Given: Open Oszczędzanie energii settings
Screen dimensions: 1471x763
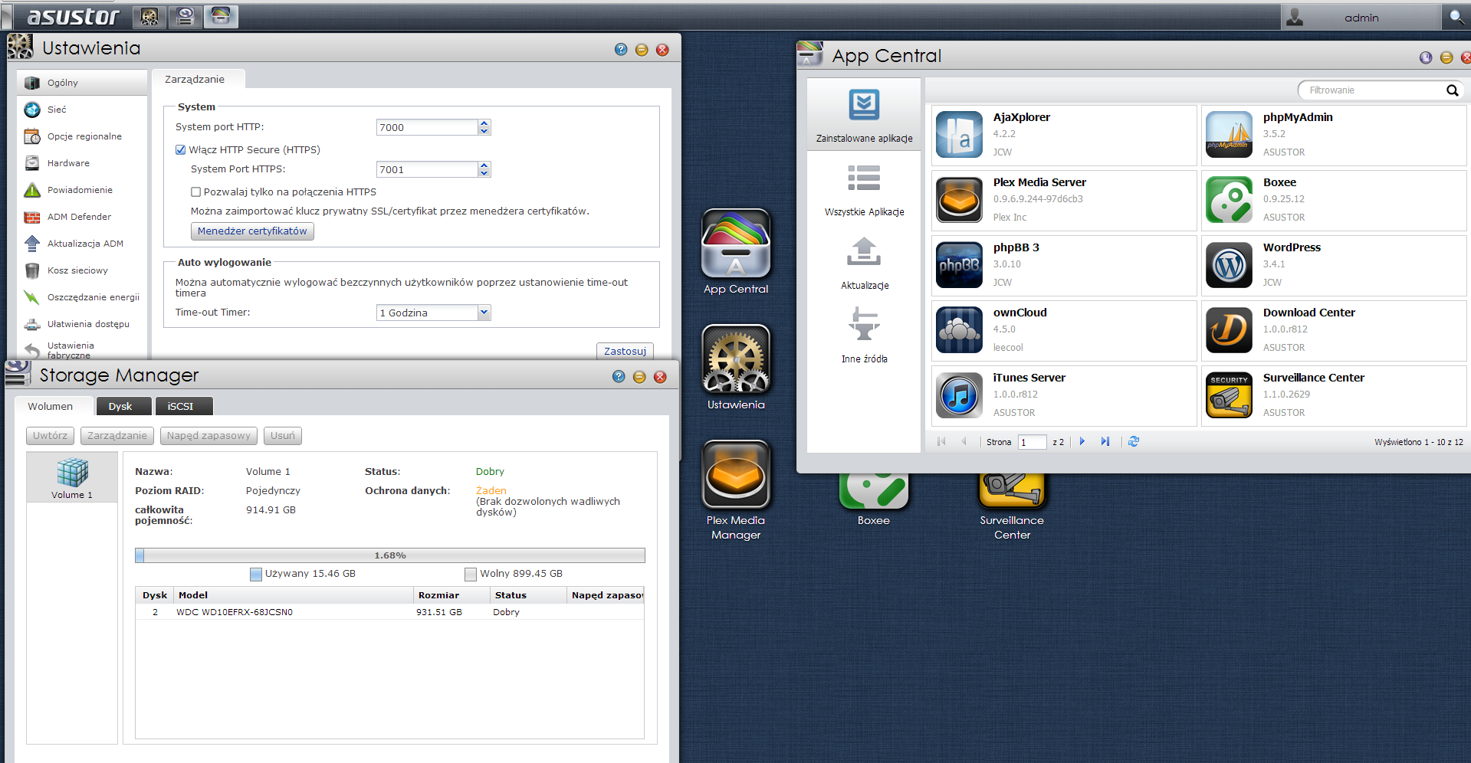Looking at the screenshot, I should coord(82,297).
